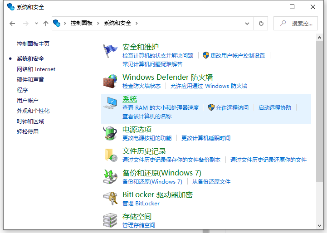Click the refresh button in address bar
Viewport: 327px width, 233px height.
click(261, 23)
